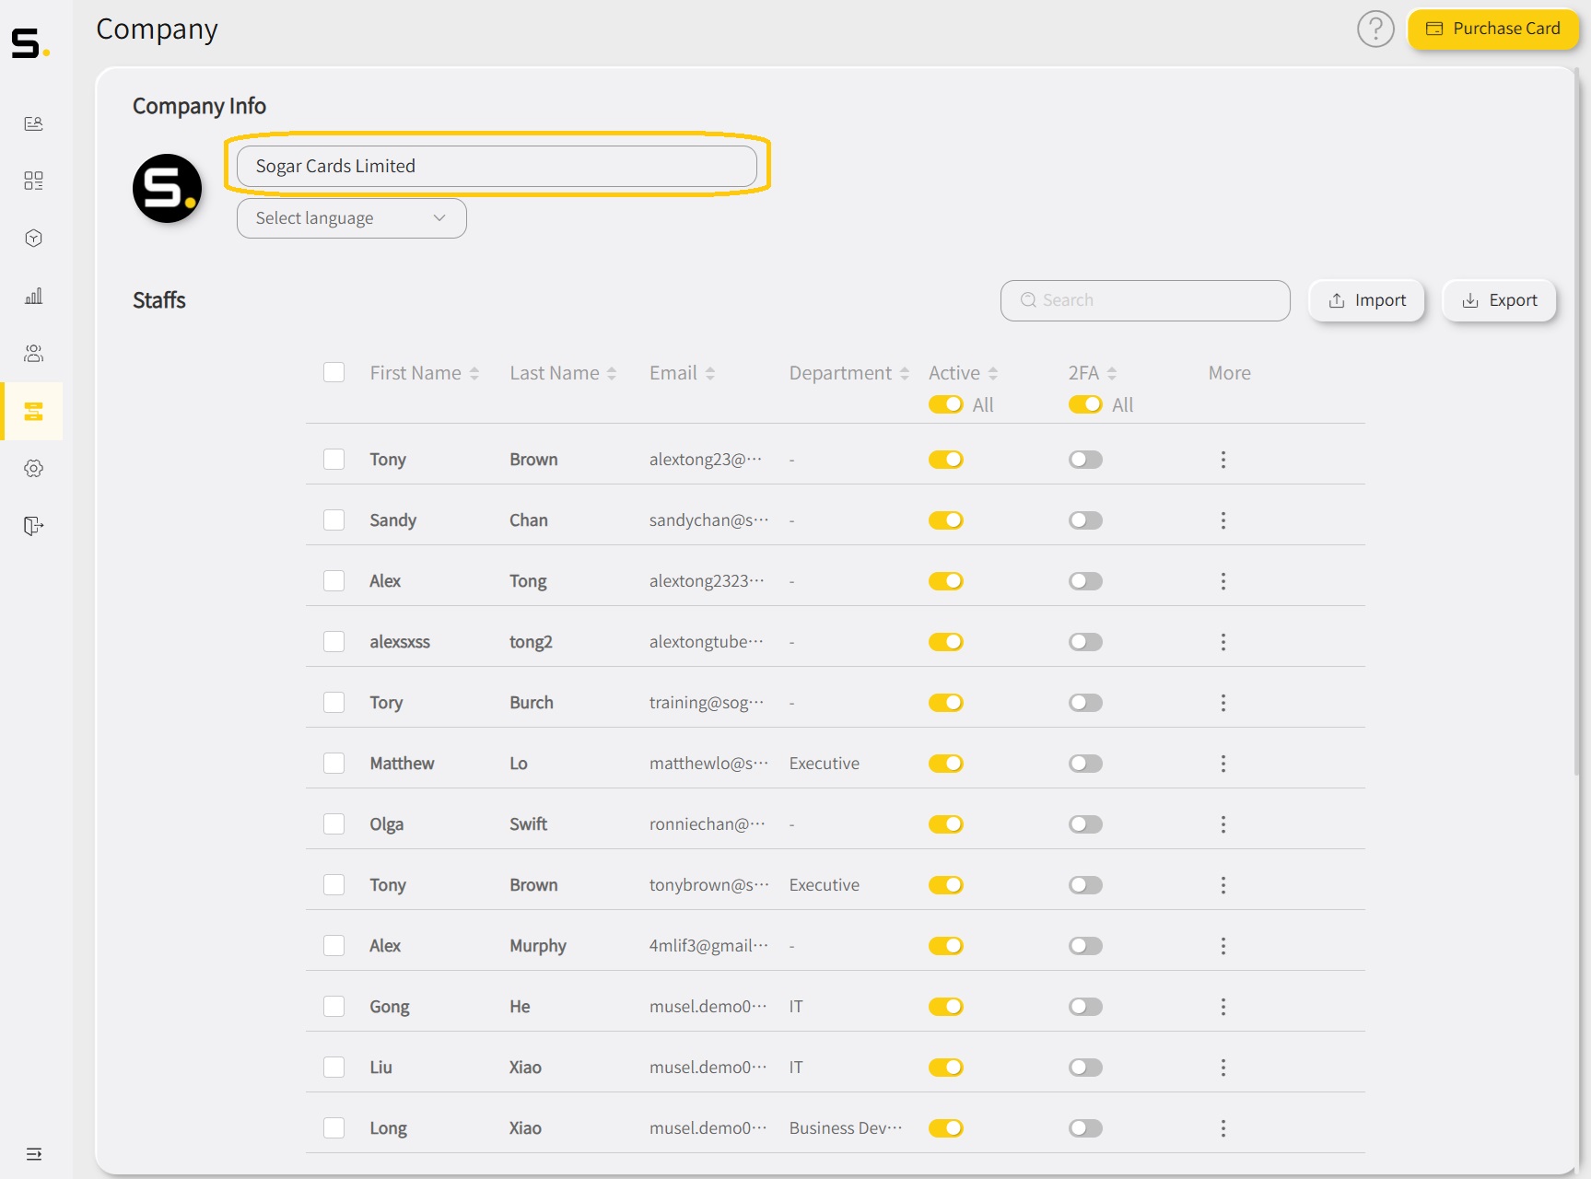Enable 2FA for Long Xiao
The height and width of the screenshot is (1179, 1591).
click(x=1085, y=1128)
